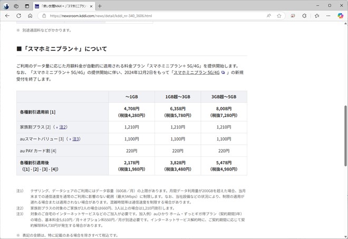Select the 注3) footnote label
This screenshot has height=239, width=348.
(20, 214)
